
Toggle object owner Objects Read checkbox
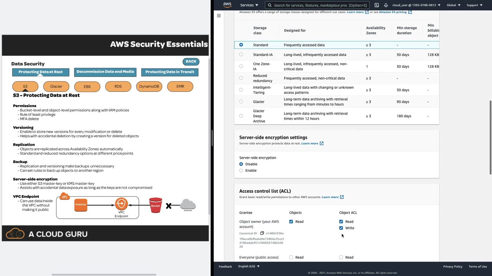click(x=291, y=222)
